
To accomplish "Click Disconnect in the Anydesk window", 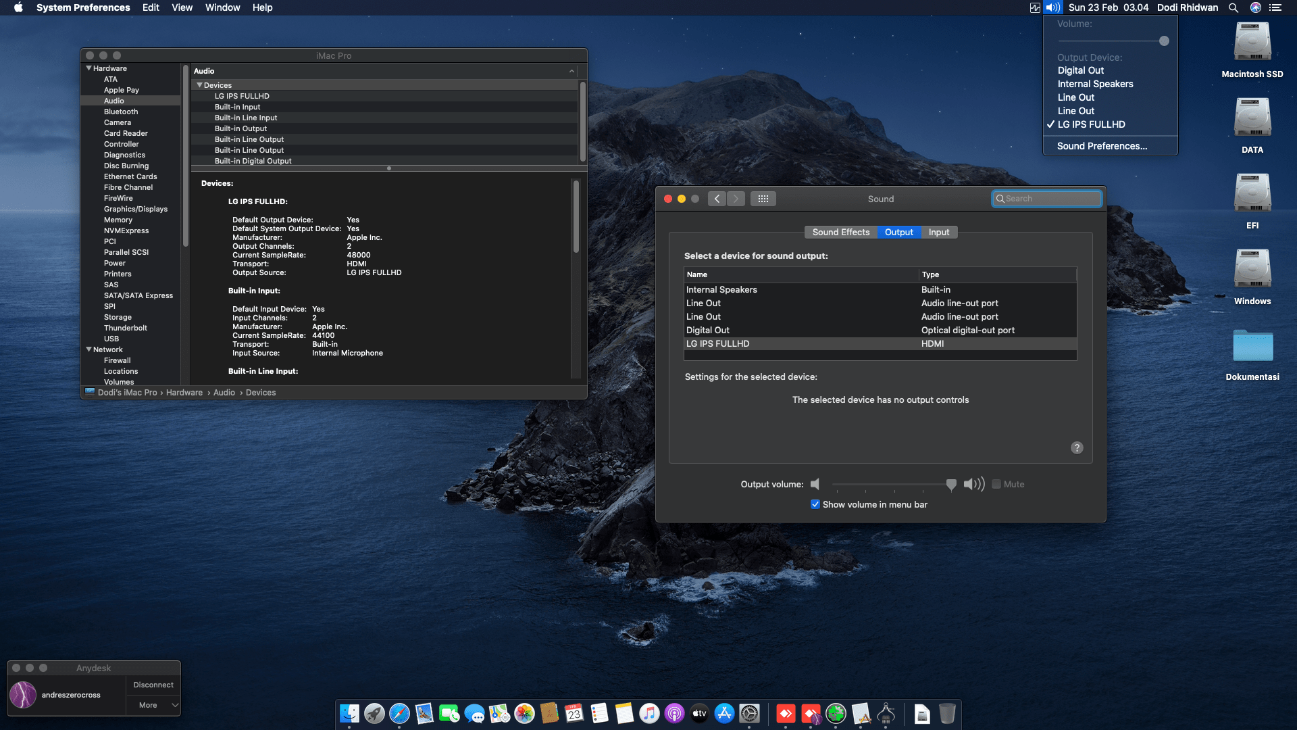I will point(153,685).
